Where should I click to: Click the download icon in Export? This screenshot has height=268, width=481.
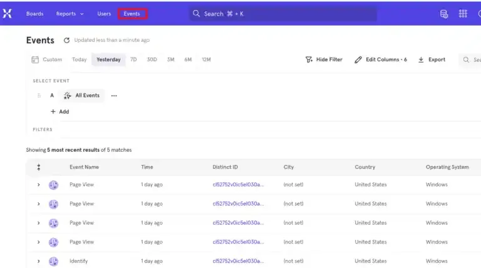pos(421,59)
